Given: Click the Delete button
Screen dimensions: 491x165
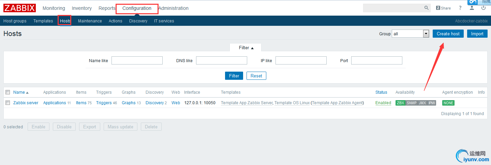Looking at the screenshot, I should (x=151, y=127).
